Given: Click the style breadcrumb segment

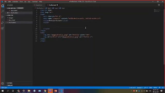Looking at the screenshot, I should click(x=63, y=8).
